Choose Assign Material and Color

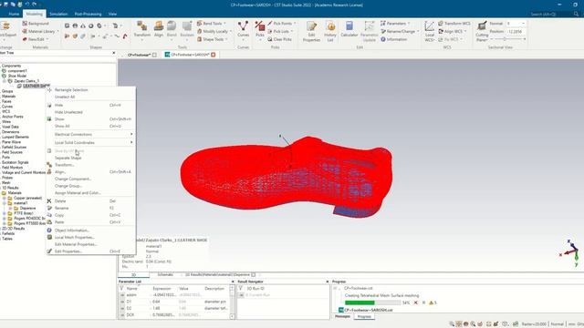point(90,193)
